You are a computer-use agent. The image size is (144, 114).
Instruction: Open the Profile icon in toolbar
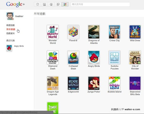pyautogui.click(x=51, y=4)
